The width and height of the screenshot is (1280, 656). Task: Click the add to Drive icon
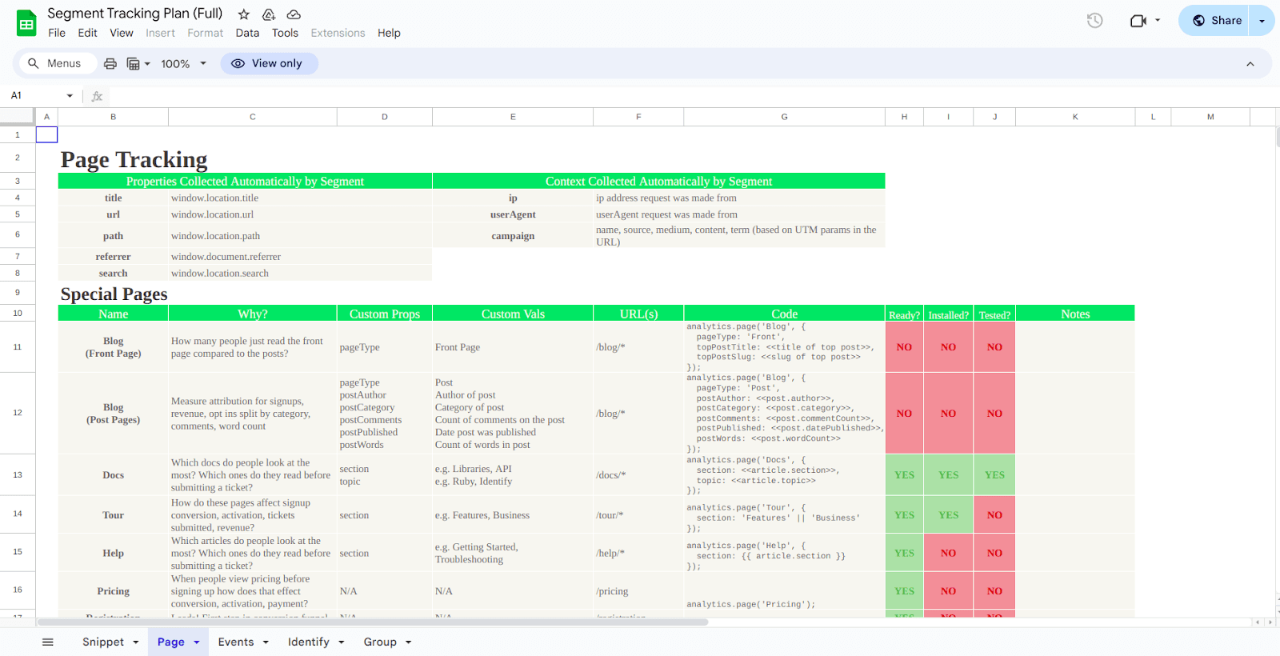point(269,14)
